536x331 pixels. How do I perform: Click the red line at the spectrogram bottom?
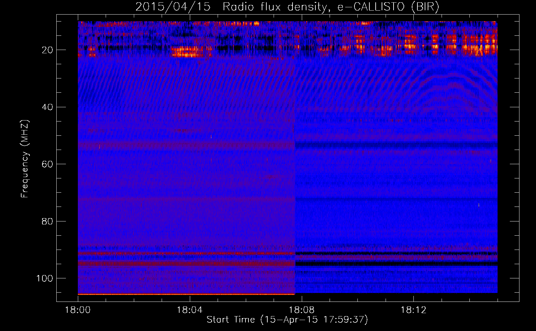tap(186, 294)
